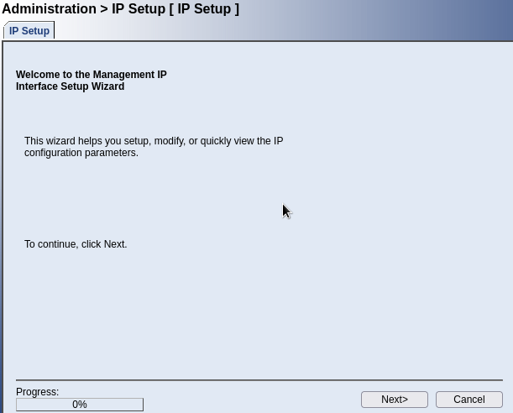513x413 pixels.
Task: Click the Next> button
Action: [x=395, y=400]
